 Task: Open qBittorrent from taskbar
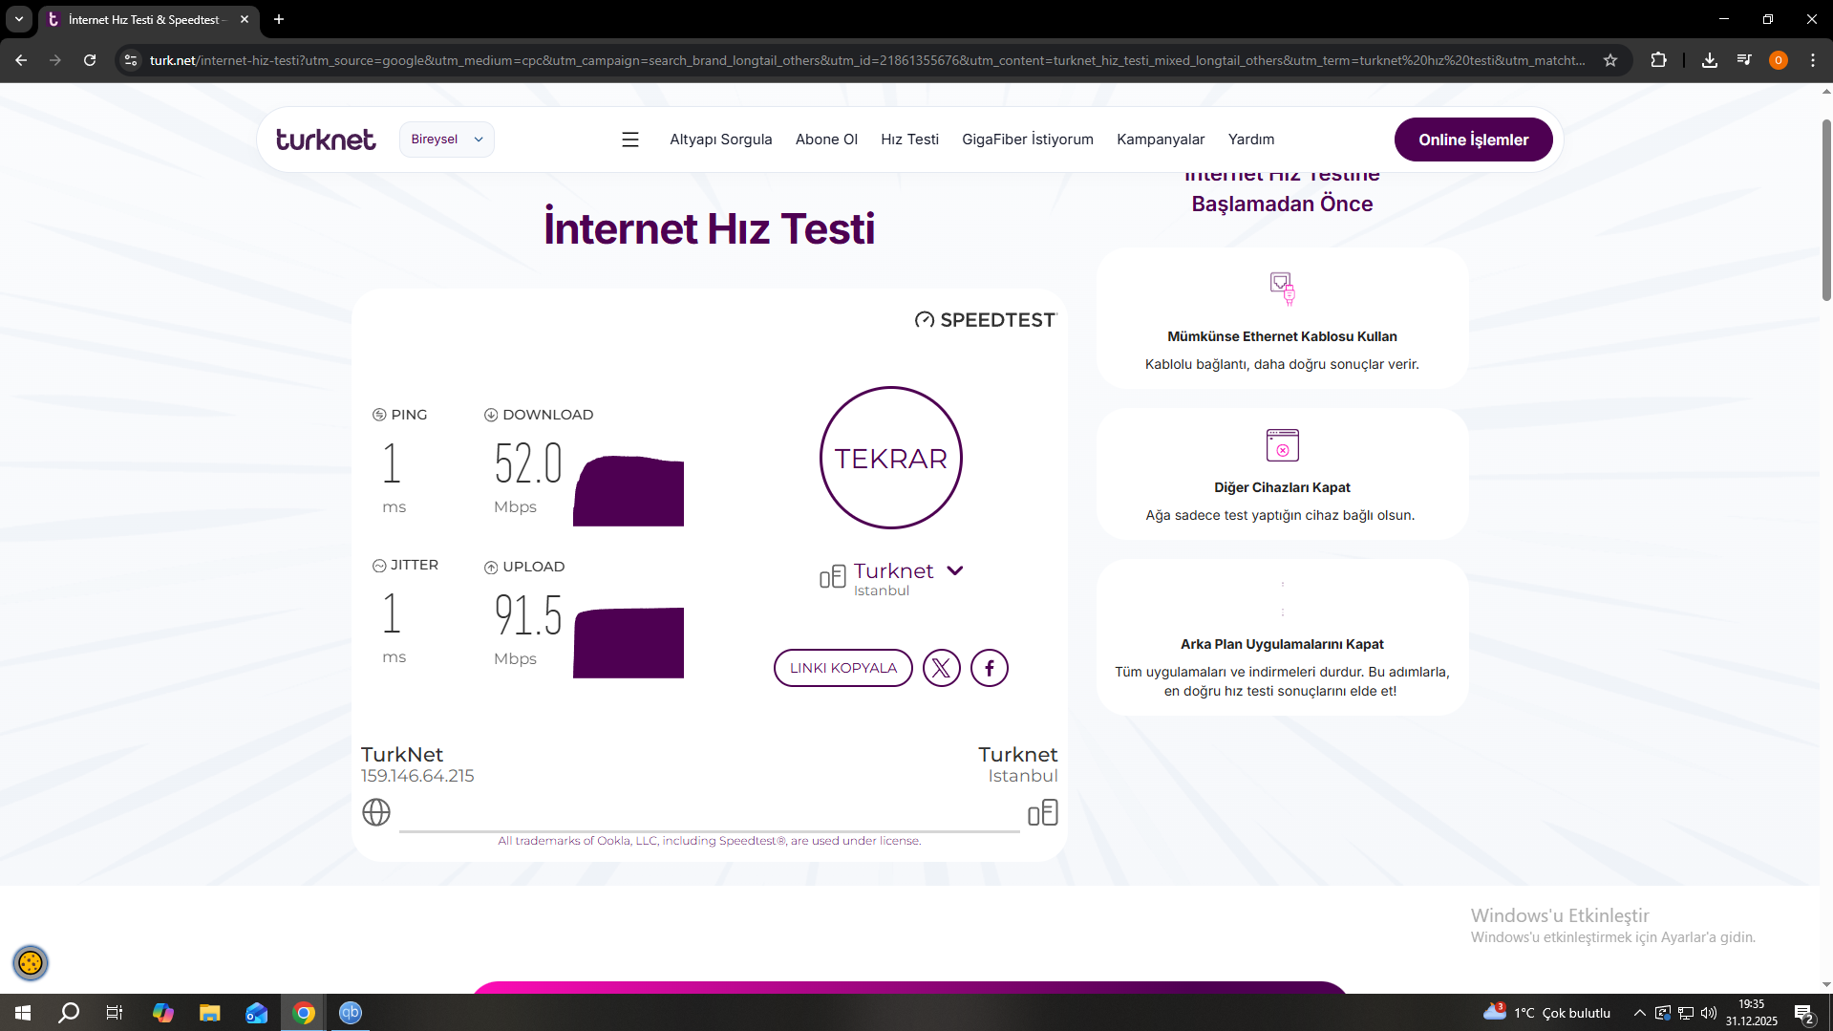point(351,1013)
